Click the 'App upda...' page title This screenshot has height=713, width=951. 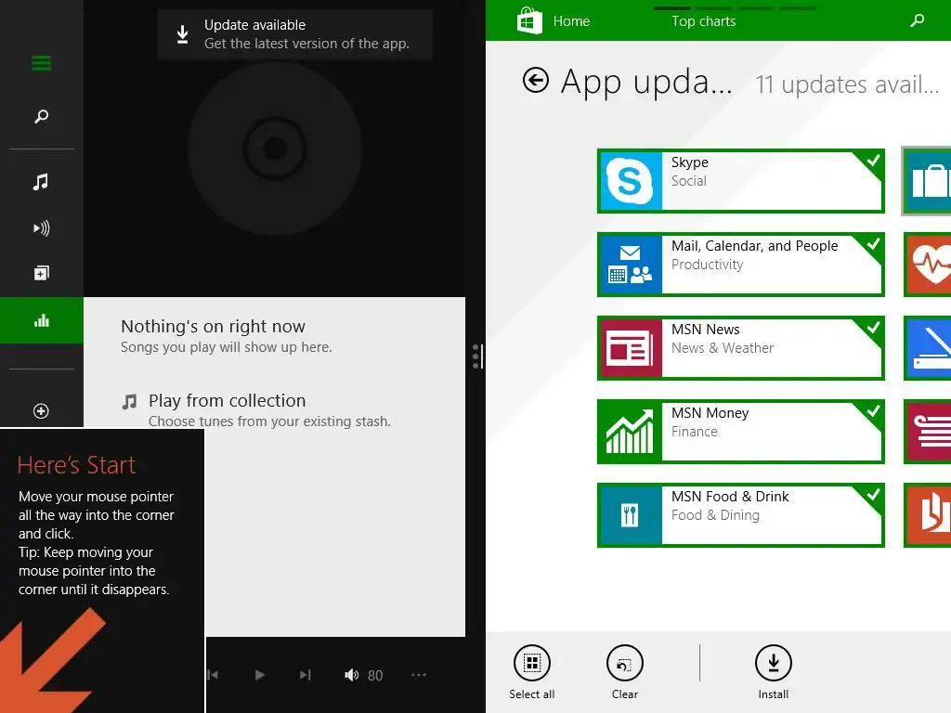point(646,82)
